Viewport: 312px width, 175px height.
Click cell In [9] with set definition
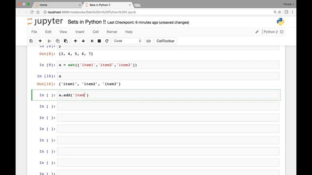click(168, 65)
